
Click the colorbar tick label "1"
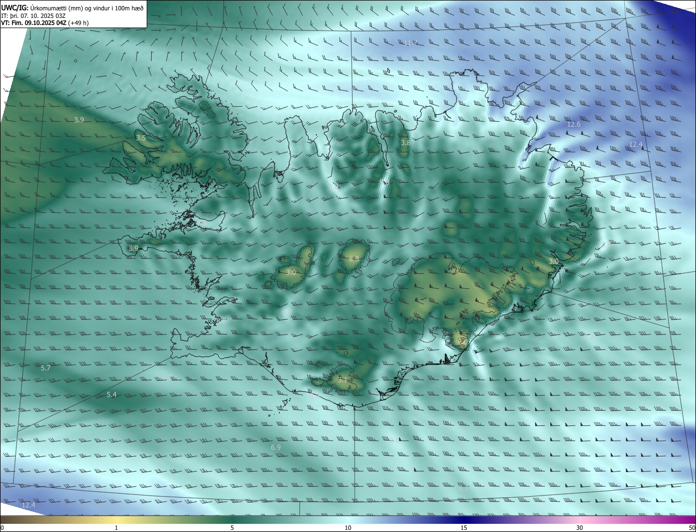coord(116,528)
